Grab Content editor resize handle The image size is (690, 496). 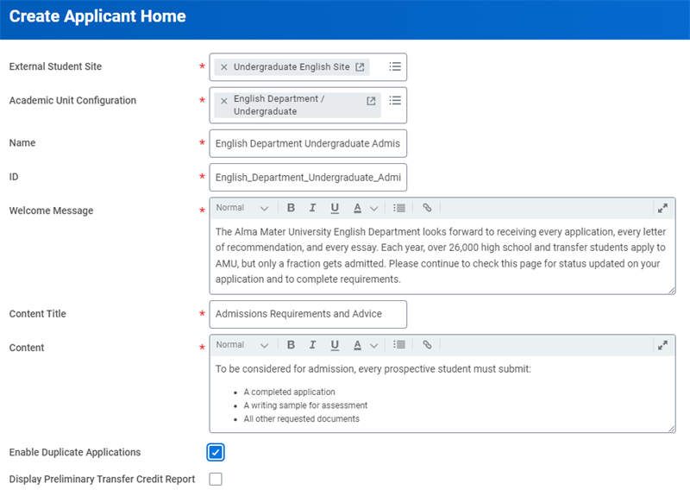[672, 429]
